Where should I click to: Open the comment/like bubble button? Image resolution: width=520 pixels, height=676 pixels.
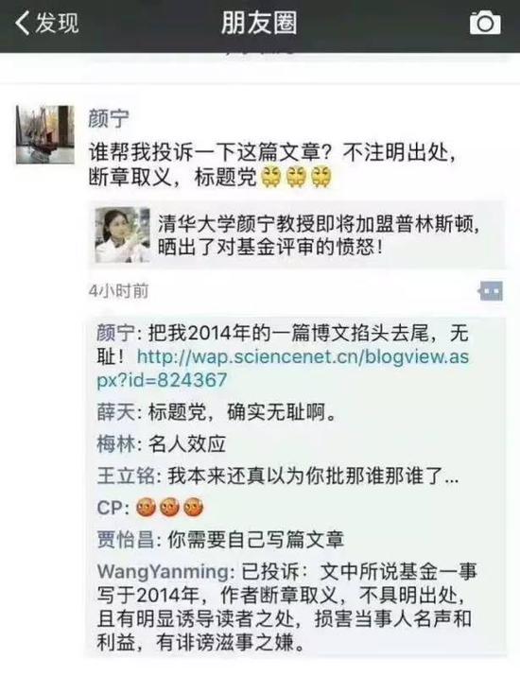click(491, 291)
